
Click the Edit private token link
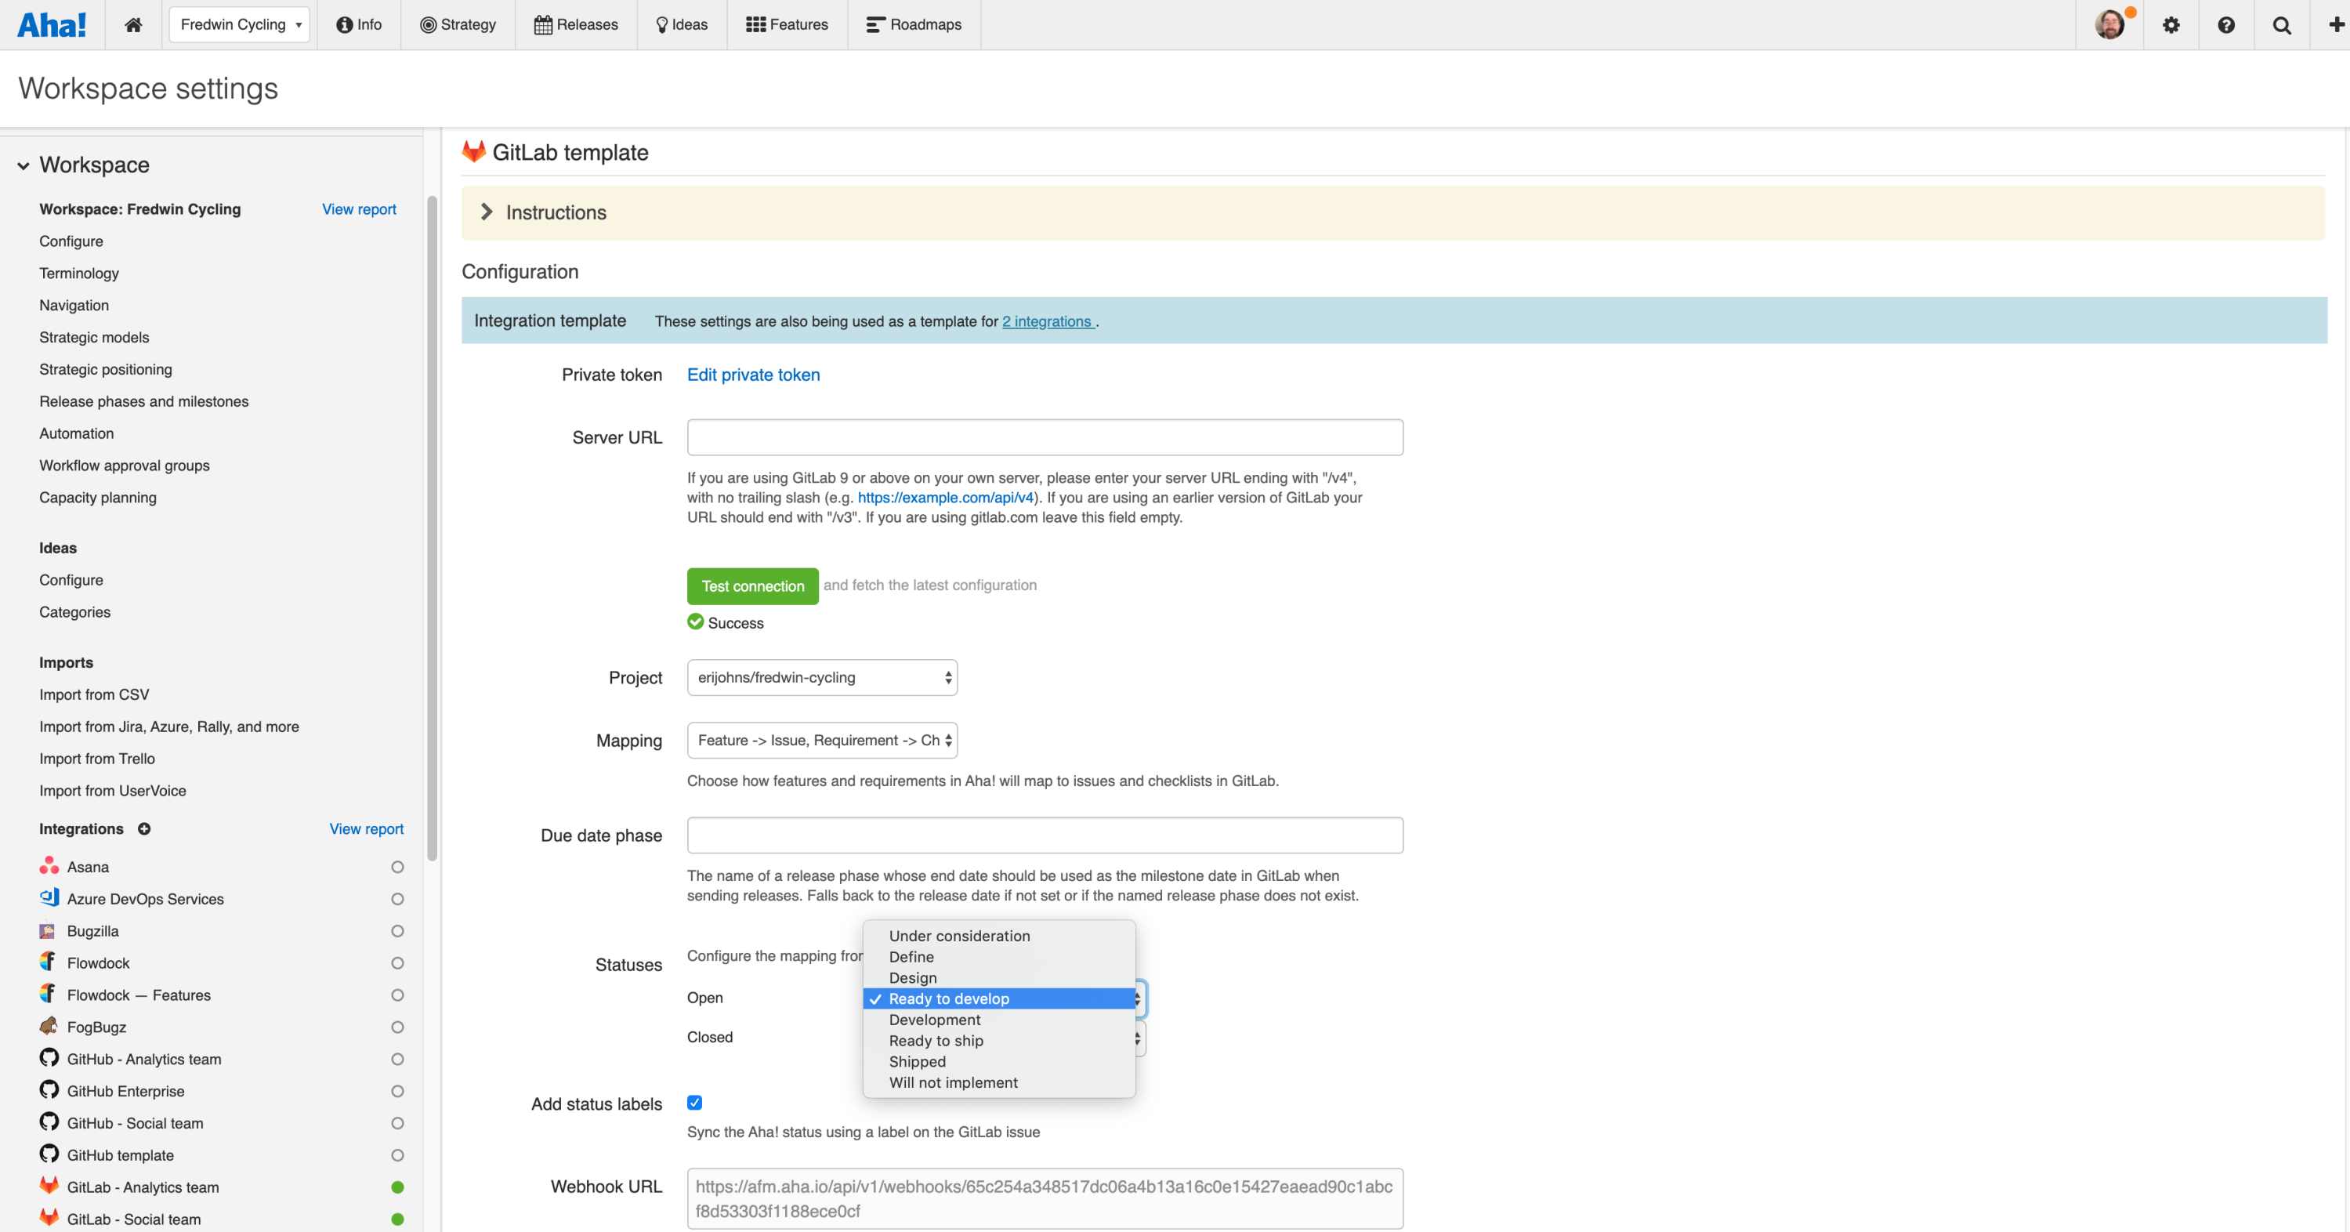(754, 373)
